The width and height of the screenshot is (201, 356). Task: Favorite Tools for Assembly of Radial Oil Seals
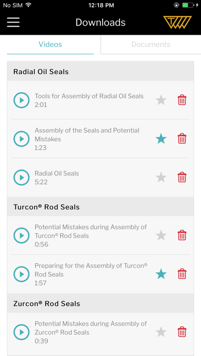tap(161, 100)
